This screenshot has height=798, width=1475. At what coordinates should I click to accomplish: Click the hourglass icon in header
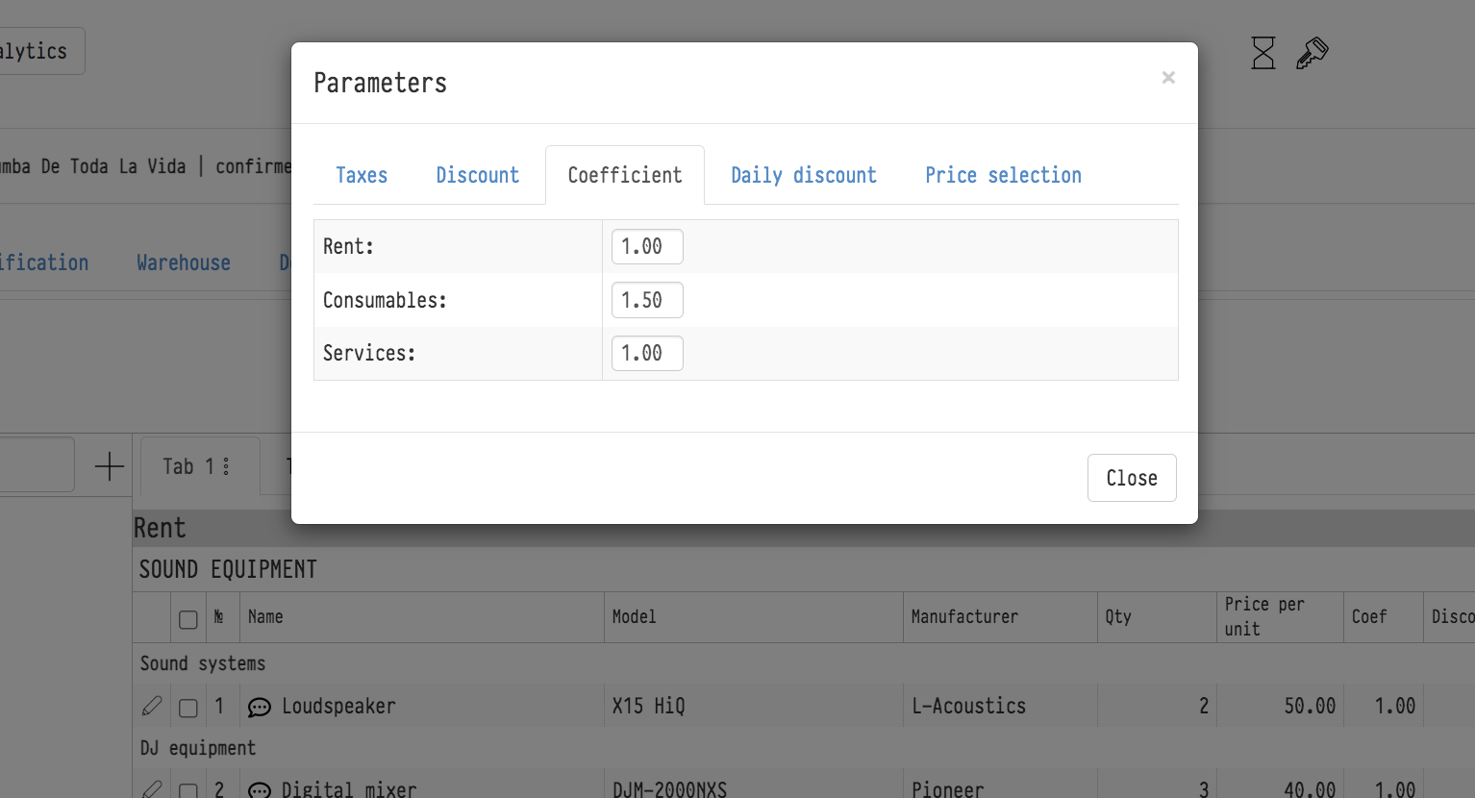tap(1262, 53)
